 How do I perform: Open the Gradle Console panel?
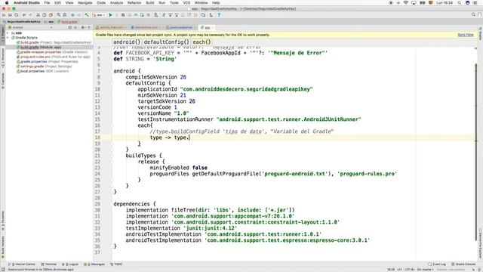point(463,264)
